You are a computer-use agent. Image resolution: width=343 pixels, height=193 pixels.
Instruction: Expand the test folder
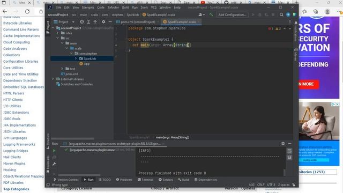click(62, 69)
